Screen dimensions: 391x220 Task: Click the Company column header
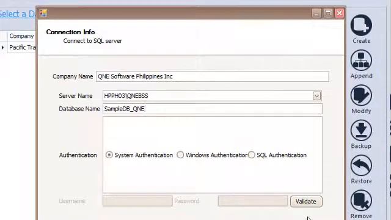pyautogui.click(x=21, y=36)
